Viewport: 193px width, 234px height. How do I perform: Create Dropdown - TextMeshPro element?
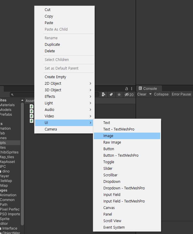(127, 188)
